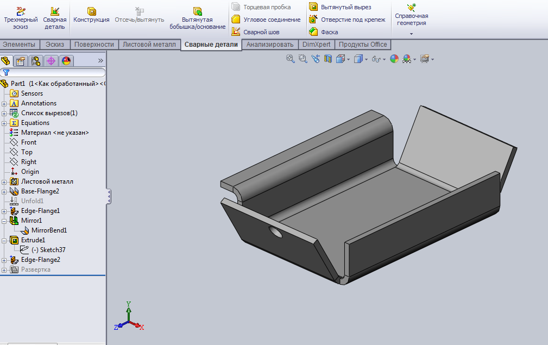The image size is (548, 345).
Task: Click Вытянутая бобышка/основание extrude tool
Action: [198, 18]
